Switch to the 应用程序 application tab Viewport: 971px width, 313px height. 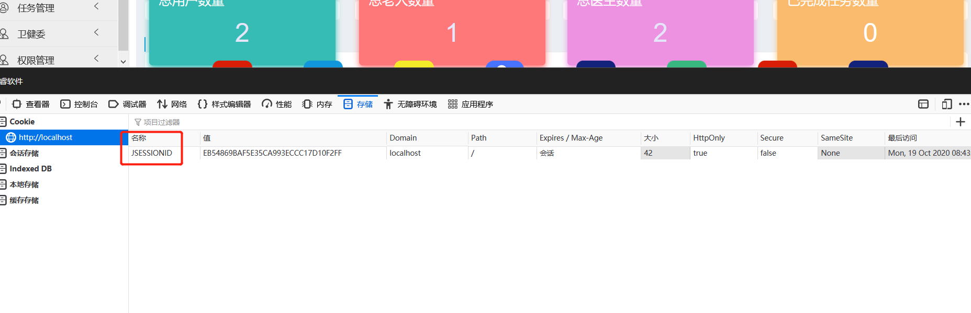(x=471, y=104)
